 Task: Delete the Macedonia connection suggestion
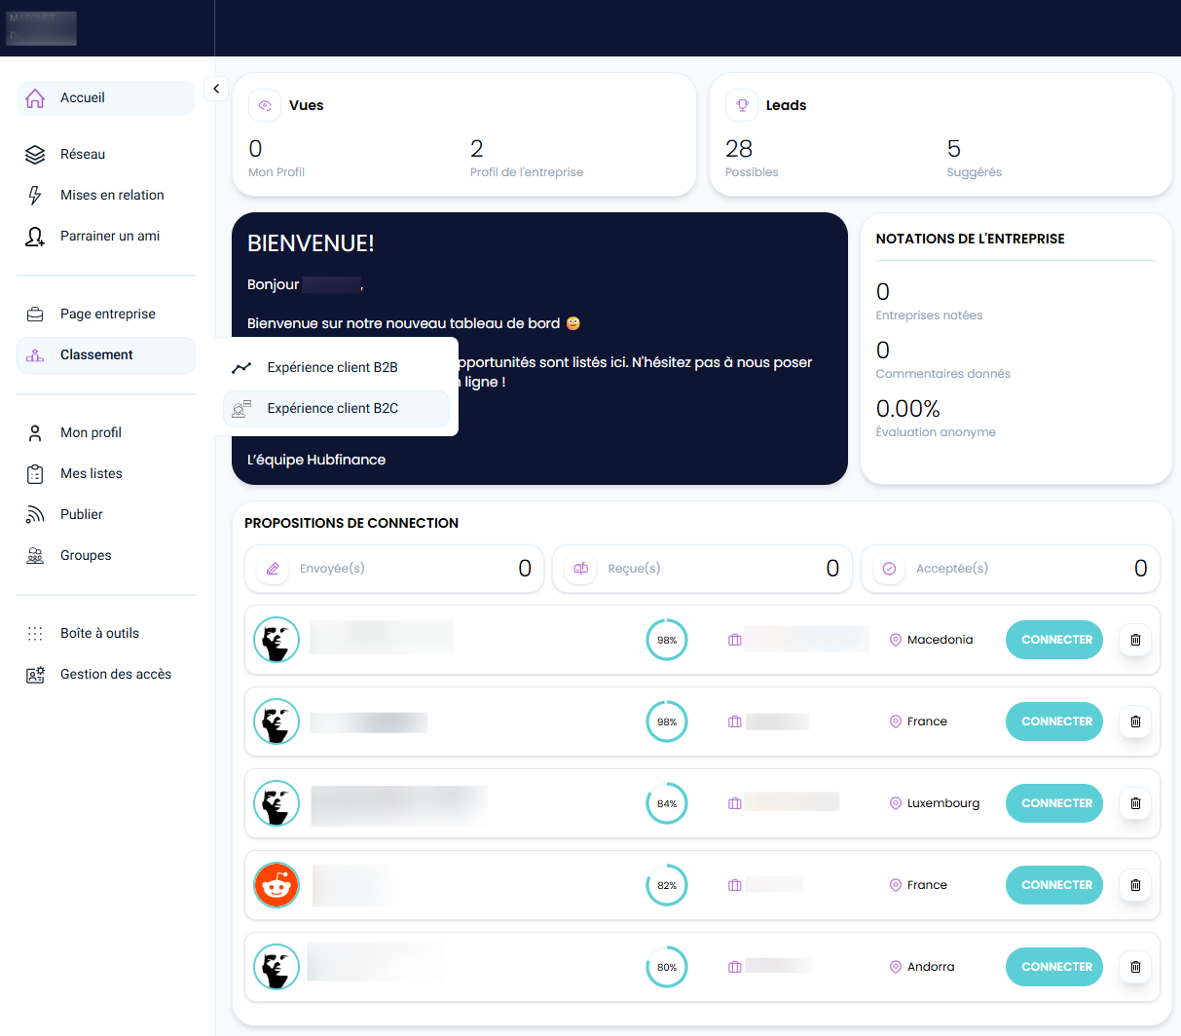(x=1135, y=640)
